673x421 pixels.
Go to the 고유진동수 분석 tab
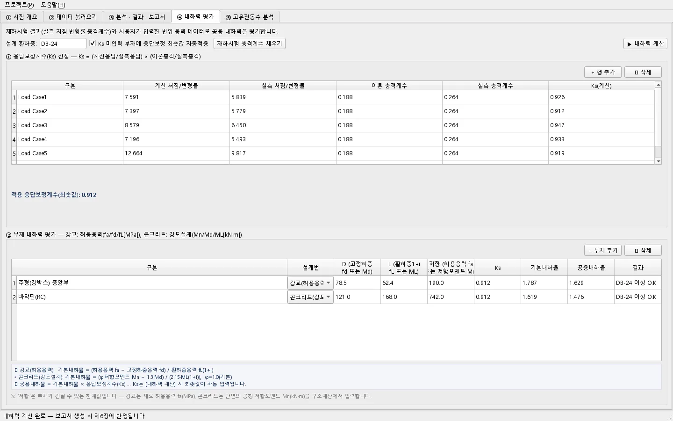point(250,17)
